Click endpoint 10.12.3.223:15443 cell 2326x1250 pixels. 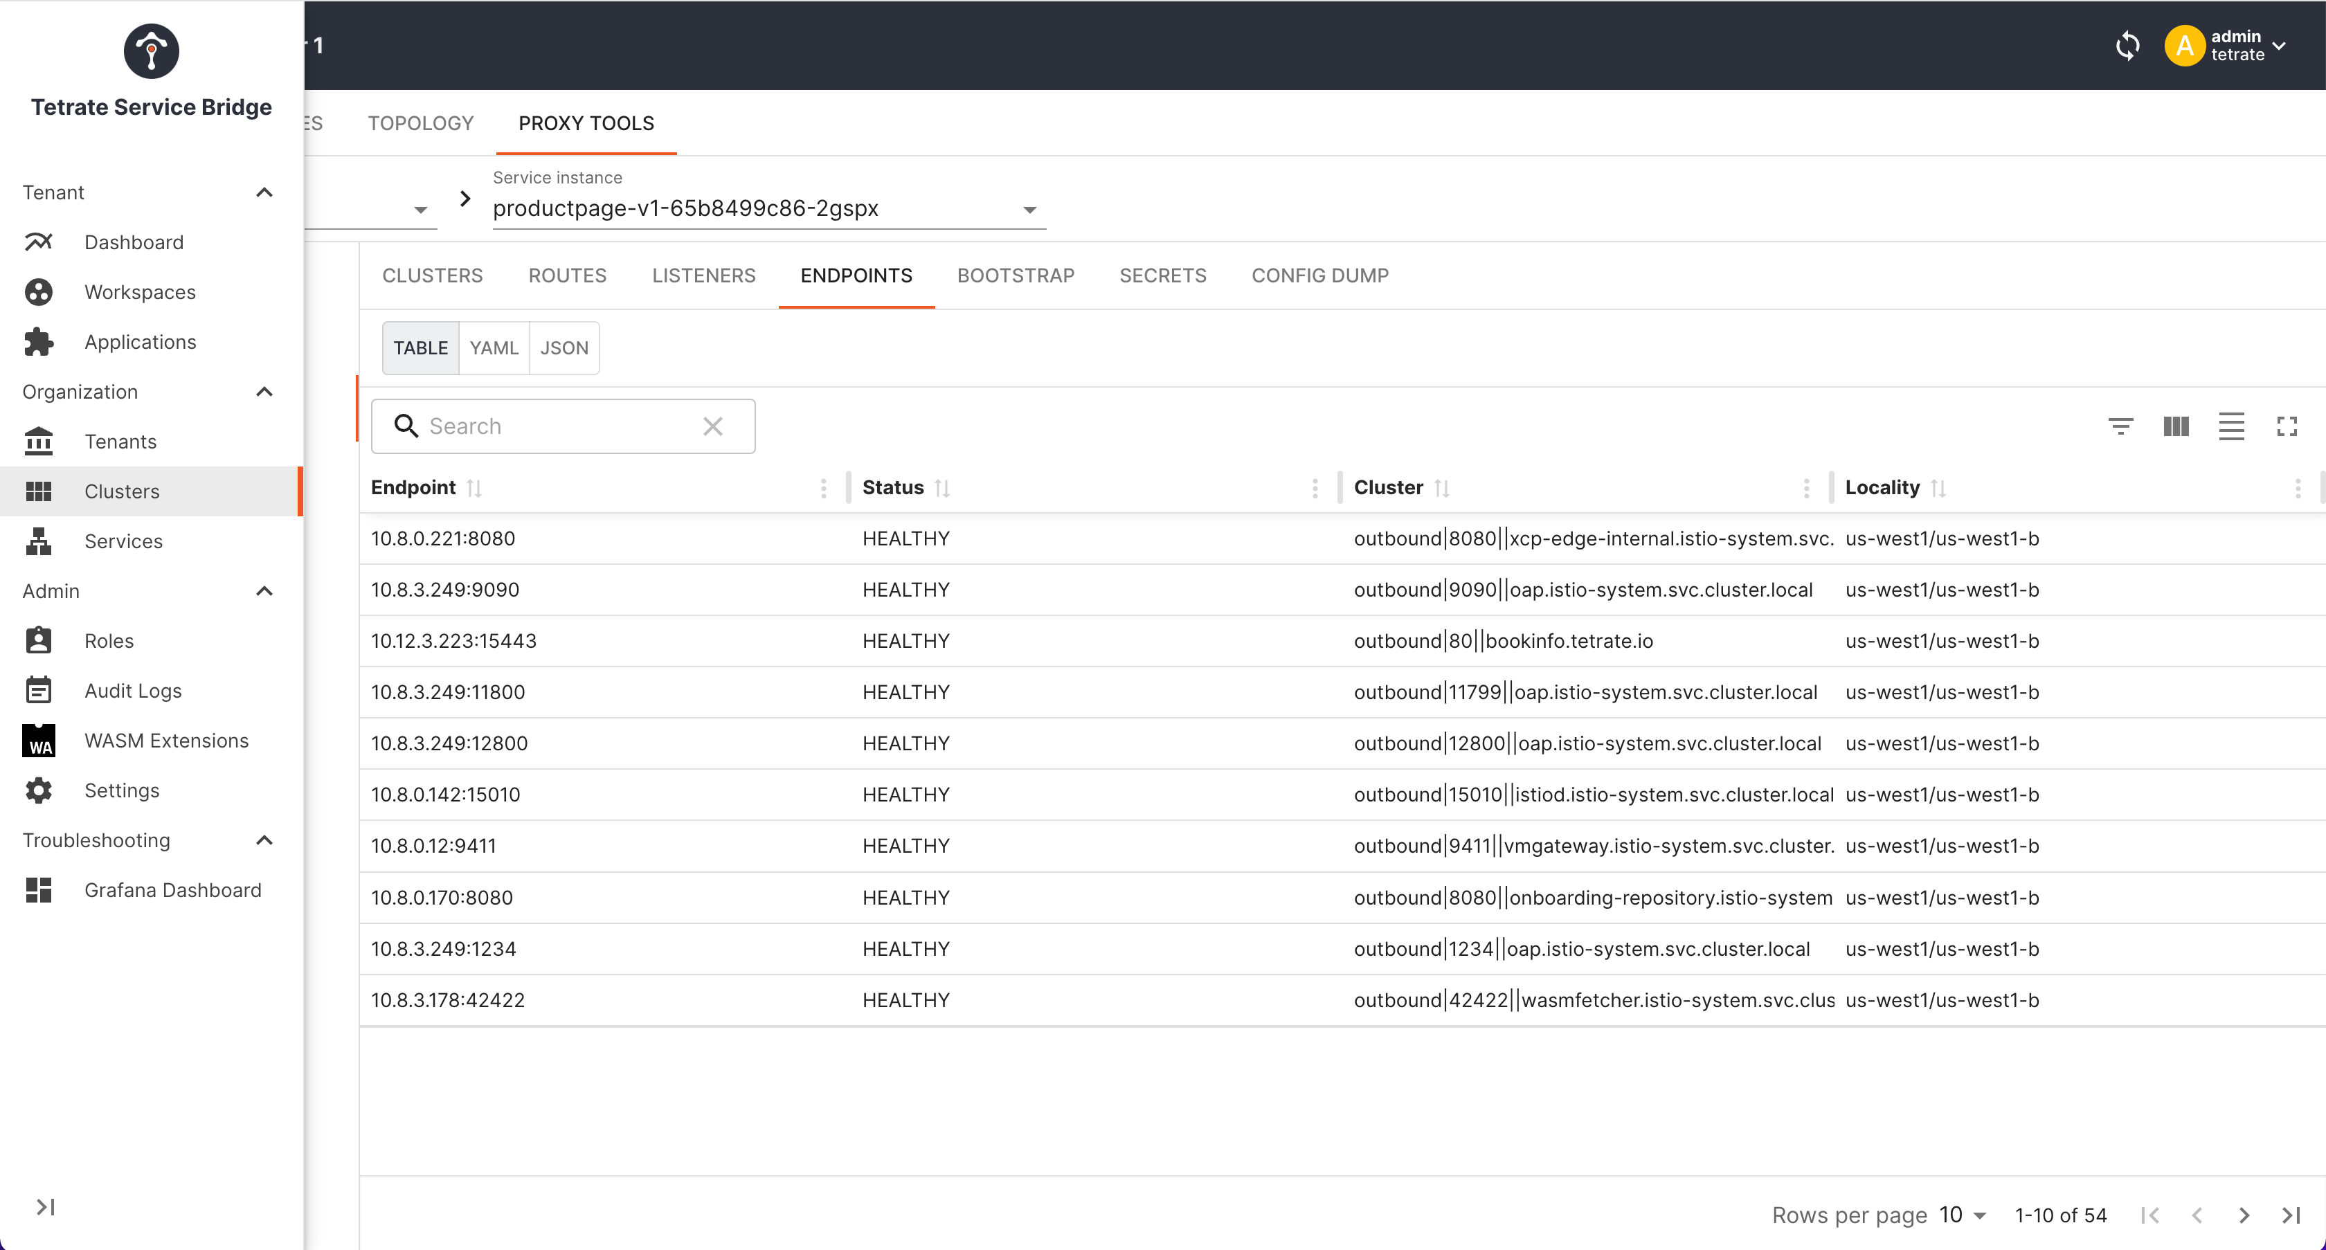click(x=453, y=641)
